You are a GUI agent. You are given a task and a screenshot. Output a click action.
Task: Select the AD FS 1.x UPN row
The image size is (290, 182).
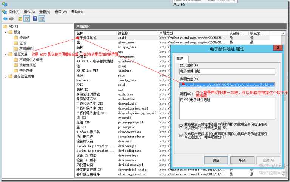tap(123, 71)
